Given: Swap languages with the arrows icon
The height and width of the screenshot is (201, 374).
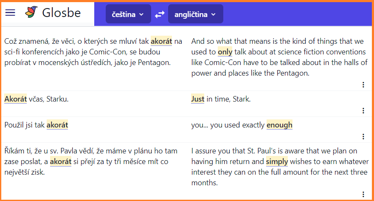Looking at the screenshot, I should coord(160,14).
